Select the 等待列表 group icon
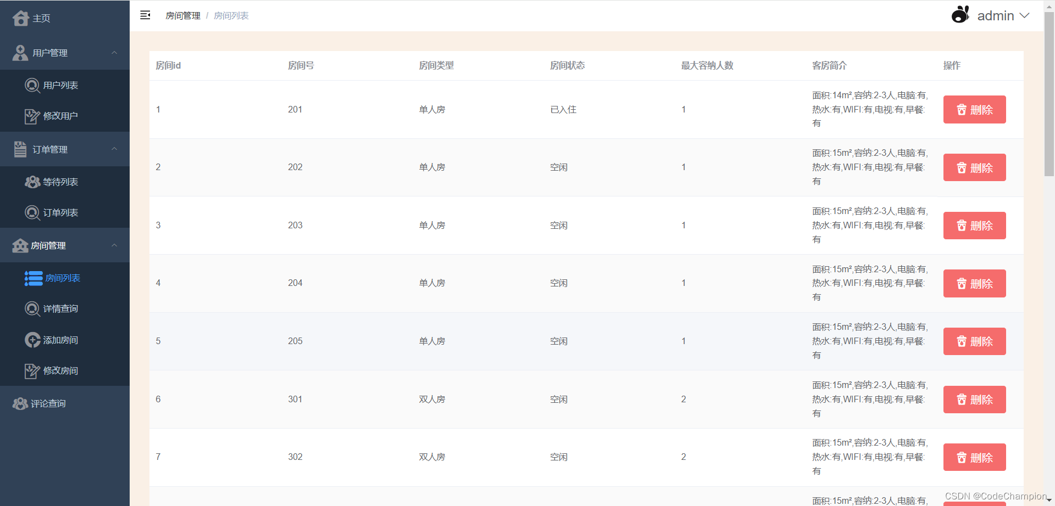The width and height of the screenshot is (1055, 506). (x=32, y=182)
